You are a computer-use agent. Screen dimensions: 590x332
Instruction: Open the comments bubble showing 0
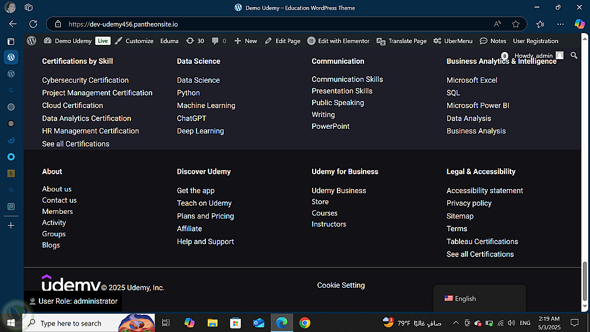click(219, 41)
